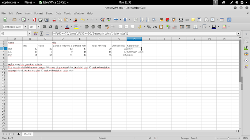Add Decimal Place icon
This screenshot has width=250, height=140.
pos(168,27)
